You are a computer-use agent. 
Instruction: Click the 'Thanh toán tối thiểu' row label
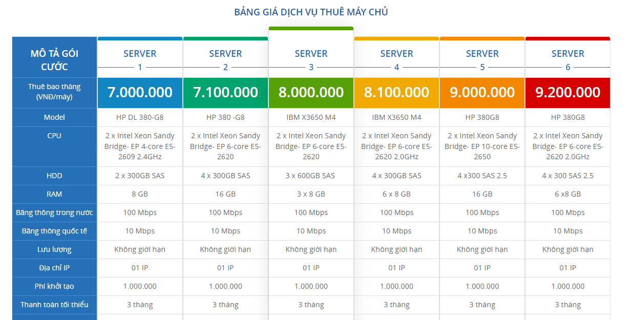click(x=54, y=305)
